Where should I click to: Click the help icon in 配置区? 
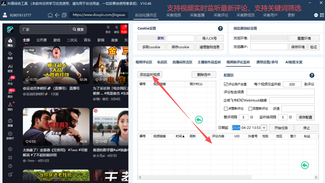(x=312, y=75)
